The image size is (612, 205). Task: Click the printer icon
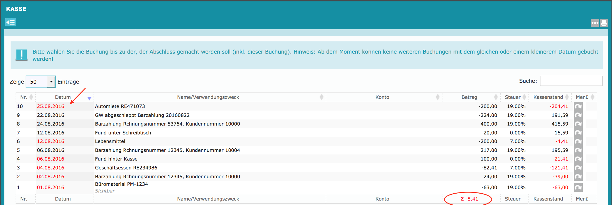tap(604, 23)
